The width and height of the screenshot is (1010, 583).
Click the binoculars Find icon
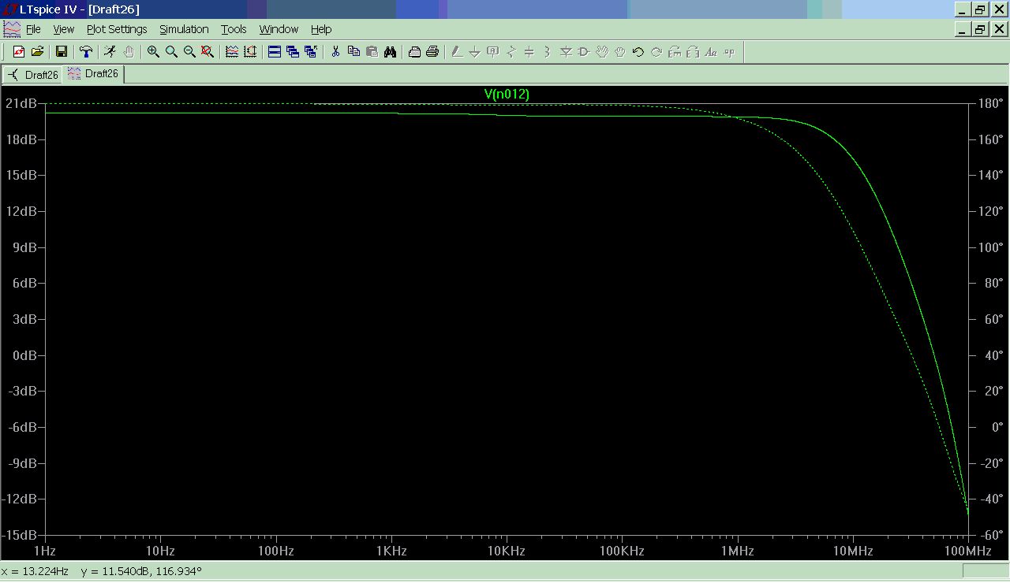[390, 52]
